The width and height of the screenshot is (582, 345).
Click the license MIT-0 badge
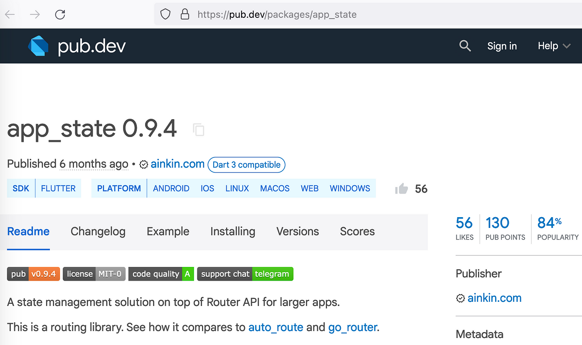pos(94,274)
